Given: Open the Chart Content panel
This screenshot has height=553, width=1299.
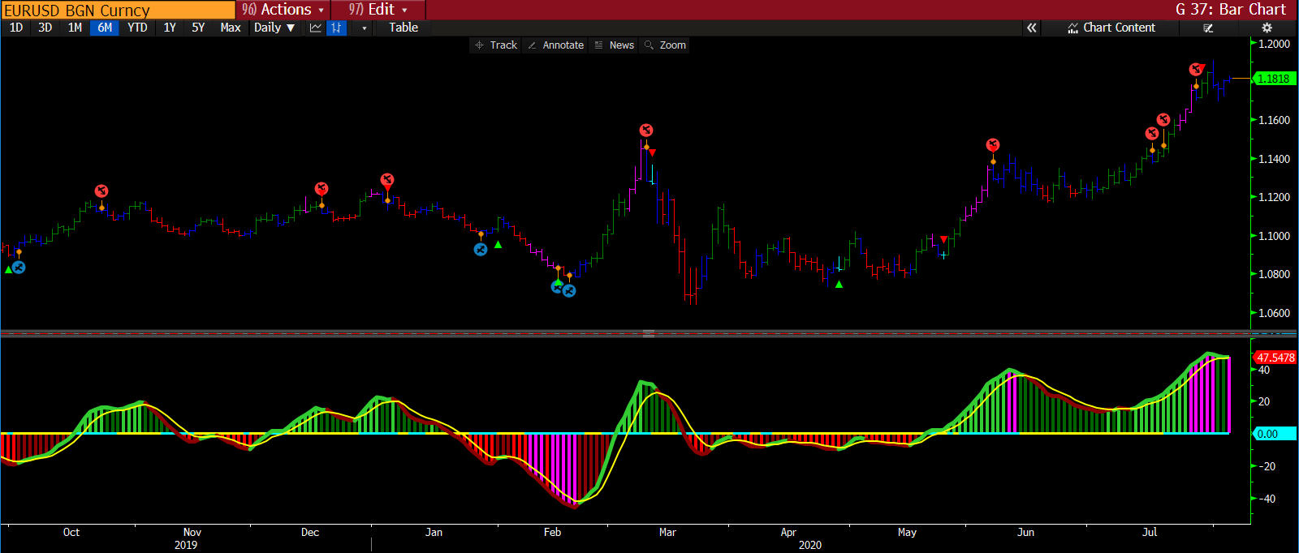Looking at the screenshot, I should click(x=1111, y=28).
